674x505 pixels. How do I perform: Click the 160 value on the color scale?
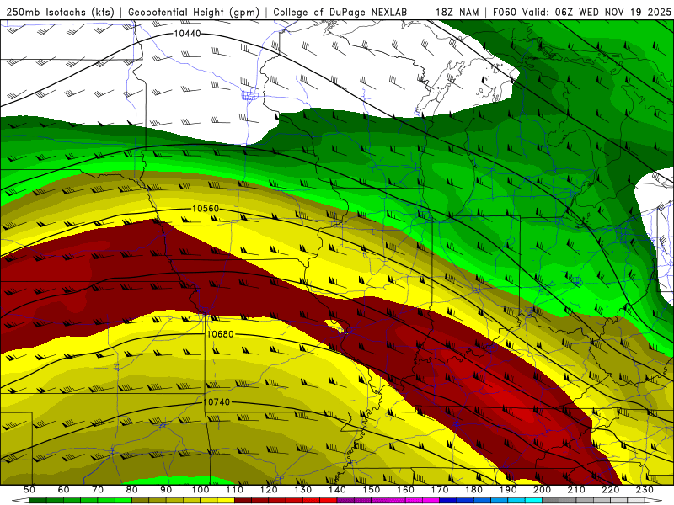tap(405, 490)
